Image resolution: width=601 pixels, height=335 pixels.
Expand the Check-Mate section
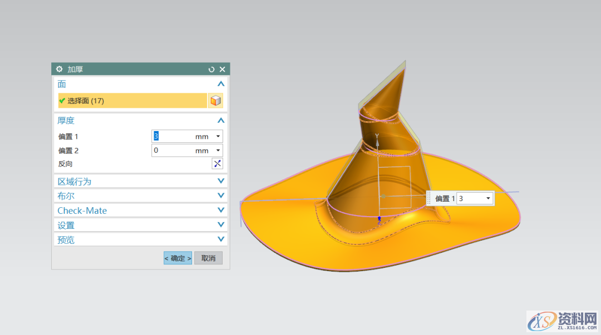pos(221,211)
